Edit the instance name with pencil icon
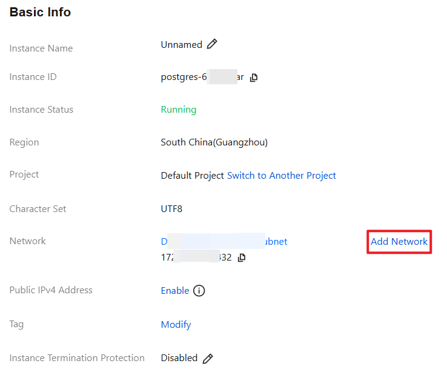 coord(212,44)
